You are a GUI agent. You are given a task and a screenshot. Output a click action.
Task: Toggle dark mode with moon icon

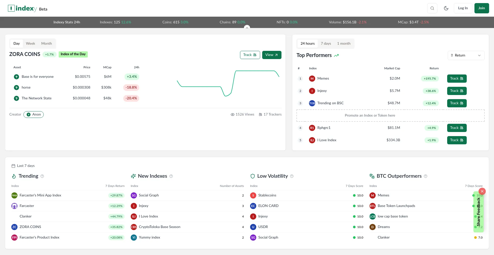(x=446, y=8)
